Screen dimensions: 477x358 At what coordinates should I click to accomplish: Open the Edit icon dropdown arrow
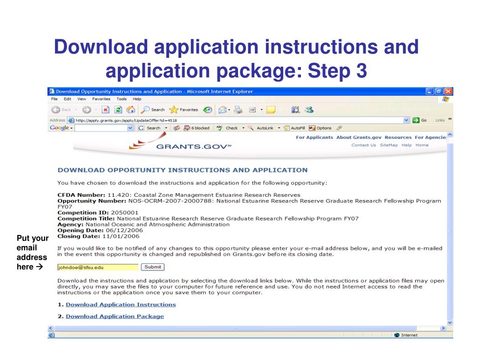coord(261,110)
